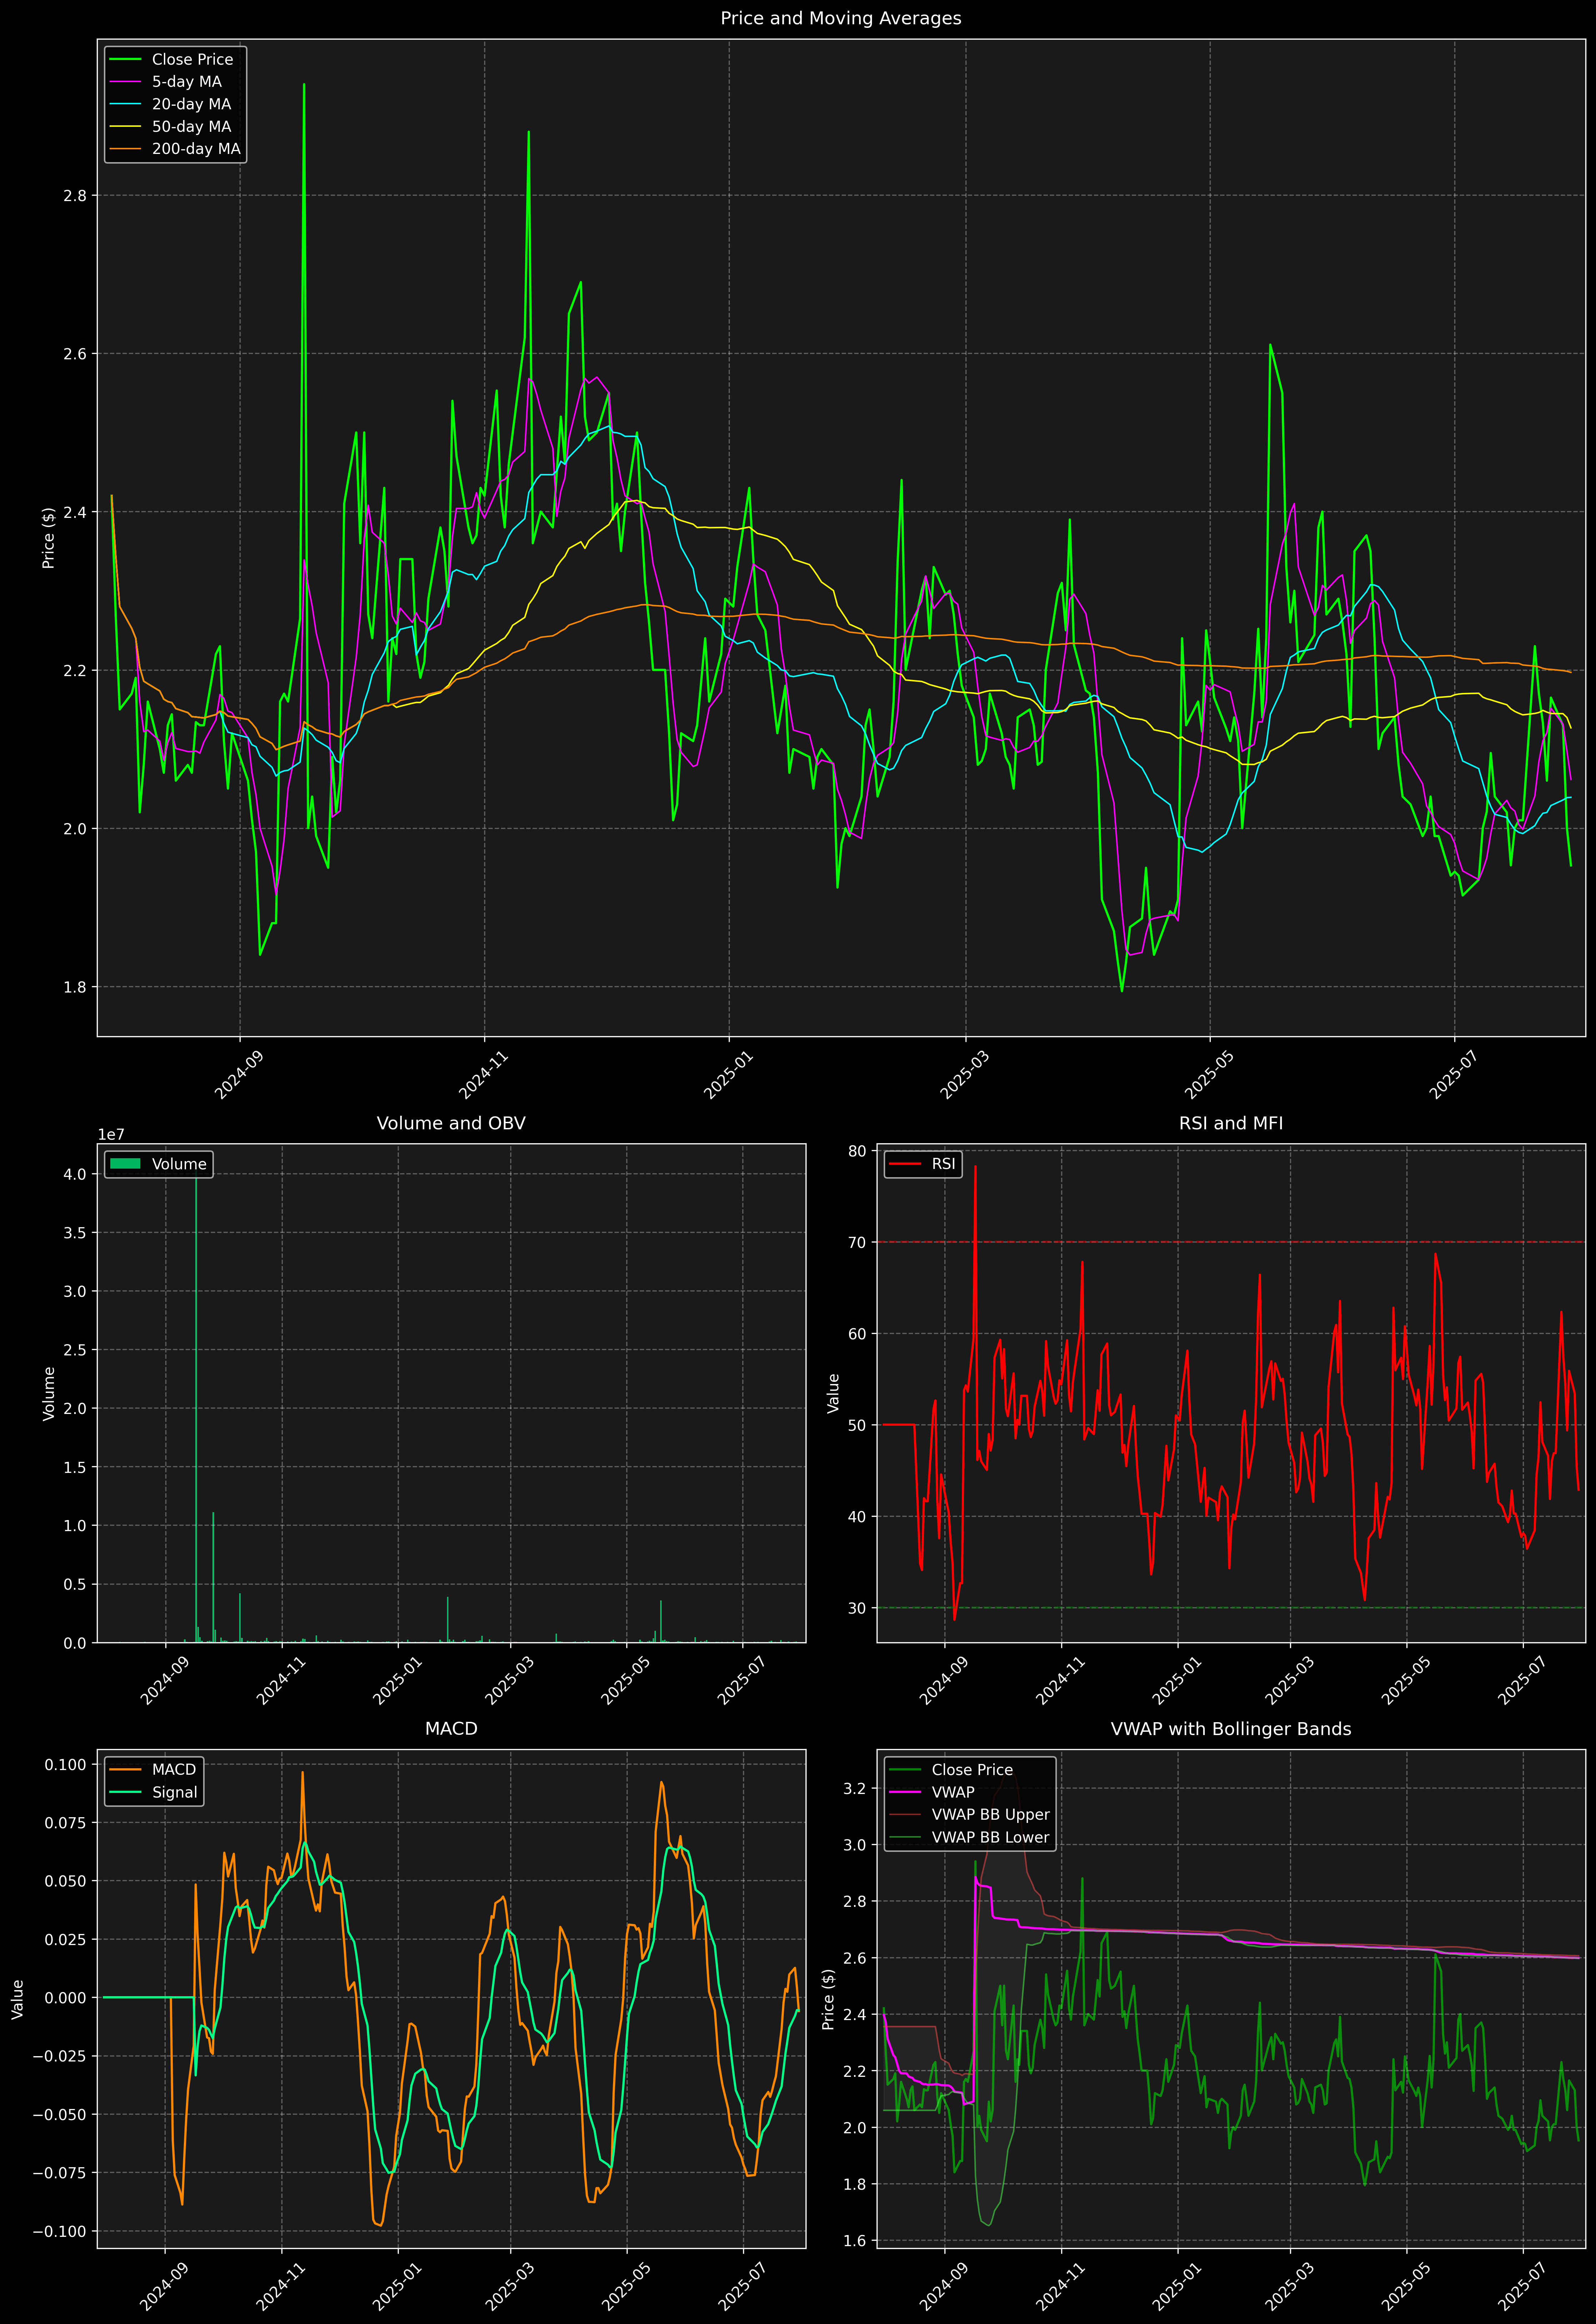Select the 'VWAP BB Lower' legend entry
The width and height of the screenshot is (1596, 2324).
tap(970, 1837)
